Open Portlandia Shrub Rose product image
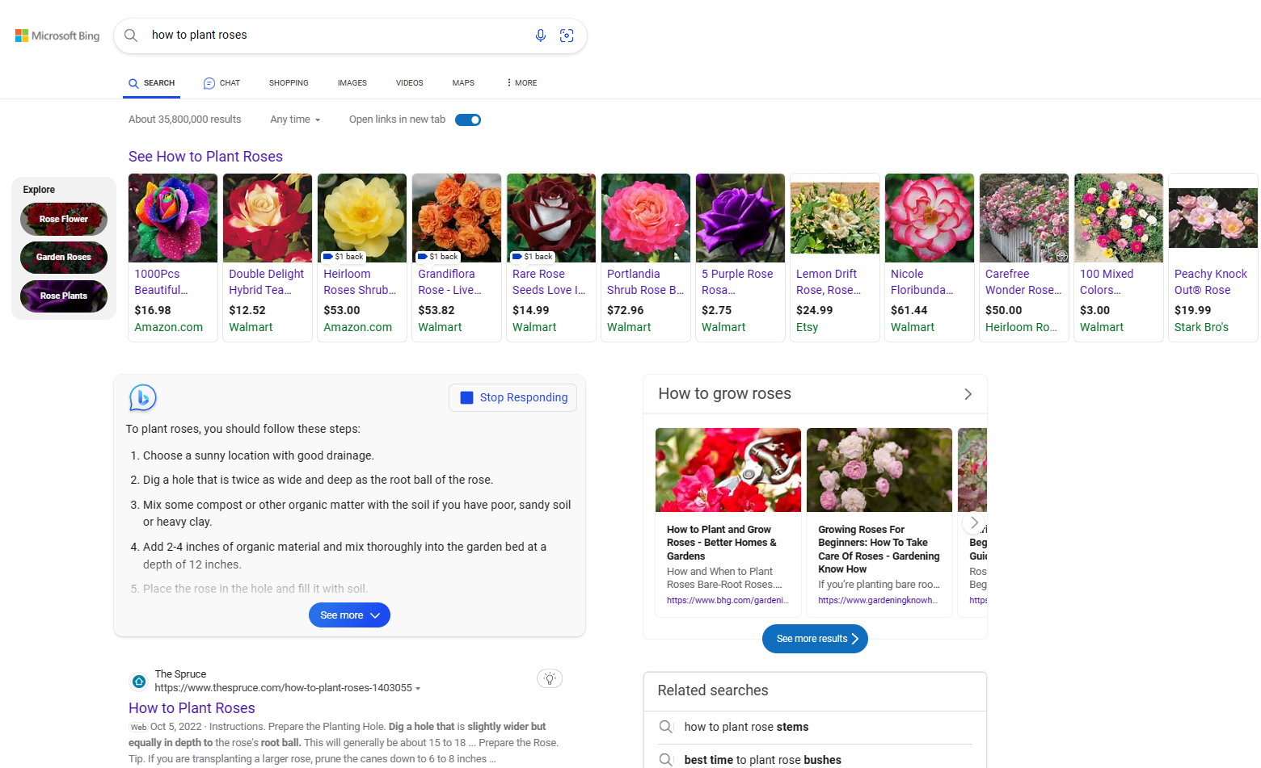1261x768 pixels. click(646, 218)
